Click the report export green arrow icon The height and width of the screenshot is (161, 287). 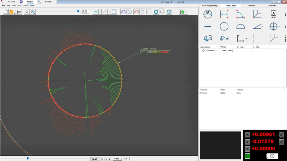click(182, 12)
